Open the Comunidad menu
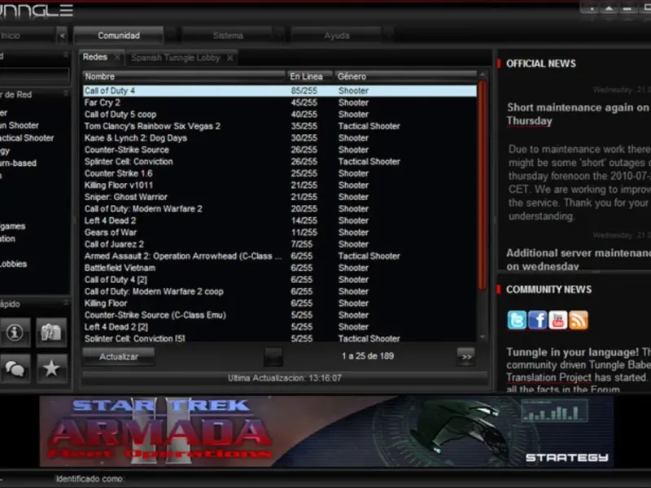The image size is (651, 488). (119, 36)
